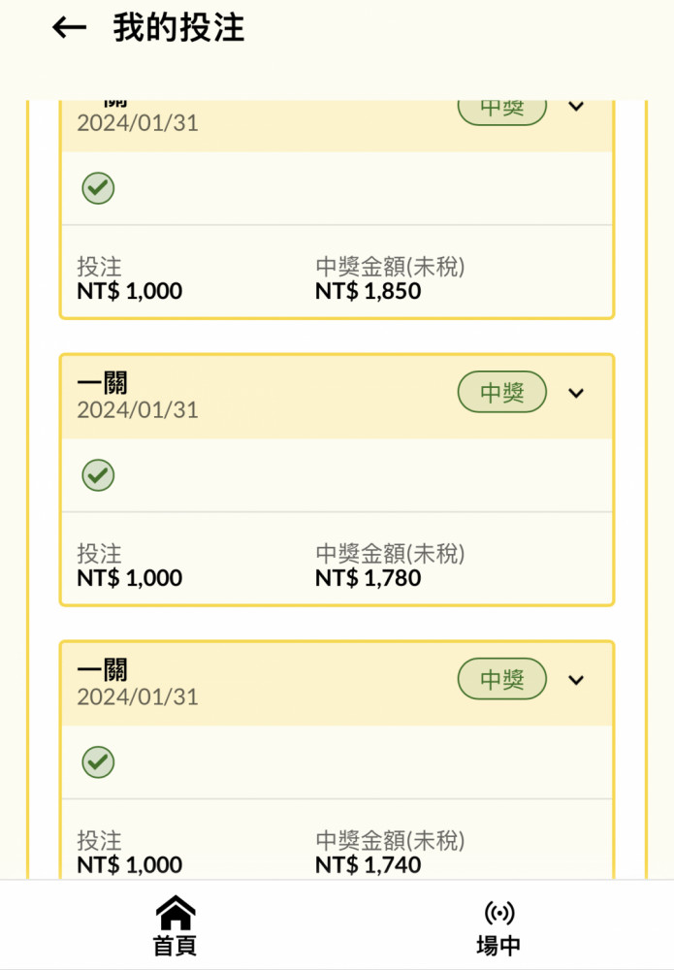674x970 pixels.
Task: Expand the bet card with NT$ 1,740 winnings
Action: pyautogui.click(x=576, y=680)
